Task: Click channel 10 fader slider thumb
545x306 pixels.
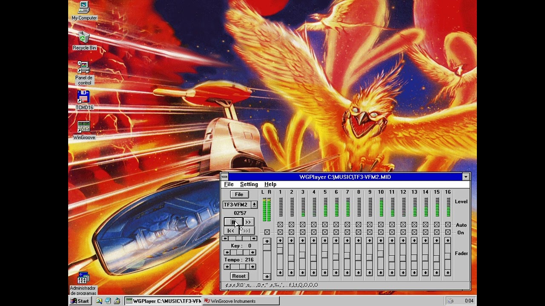Action: point(381,254)
